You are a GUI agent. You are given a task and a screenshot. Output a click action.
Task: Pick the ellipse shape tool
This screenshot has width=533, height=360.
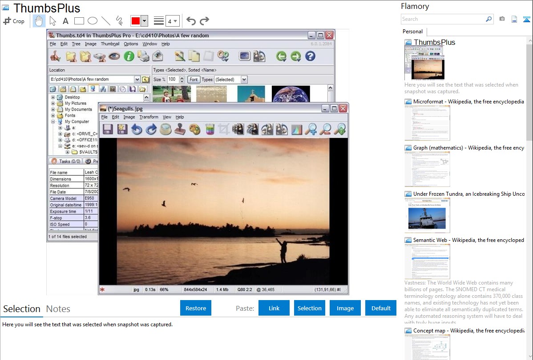92,21
